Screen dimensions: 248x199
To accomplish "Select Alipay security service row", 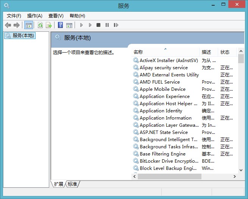I will [184, 67].
